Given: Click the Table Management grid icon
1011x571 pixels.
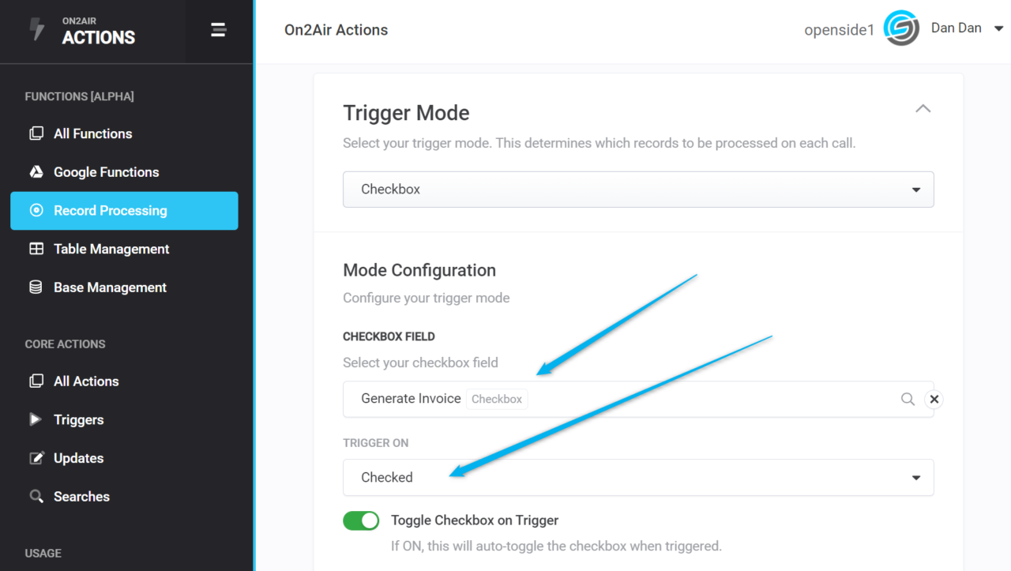Looking at the screenshot, I should (x=36, y=249).
